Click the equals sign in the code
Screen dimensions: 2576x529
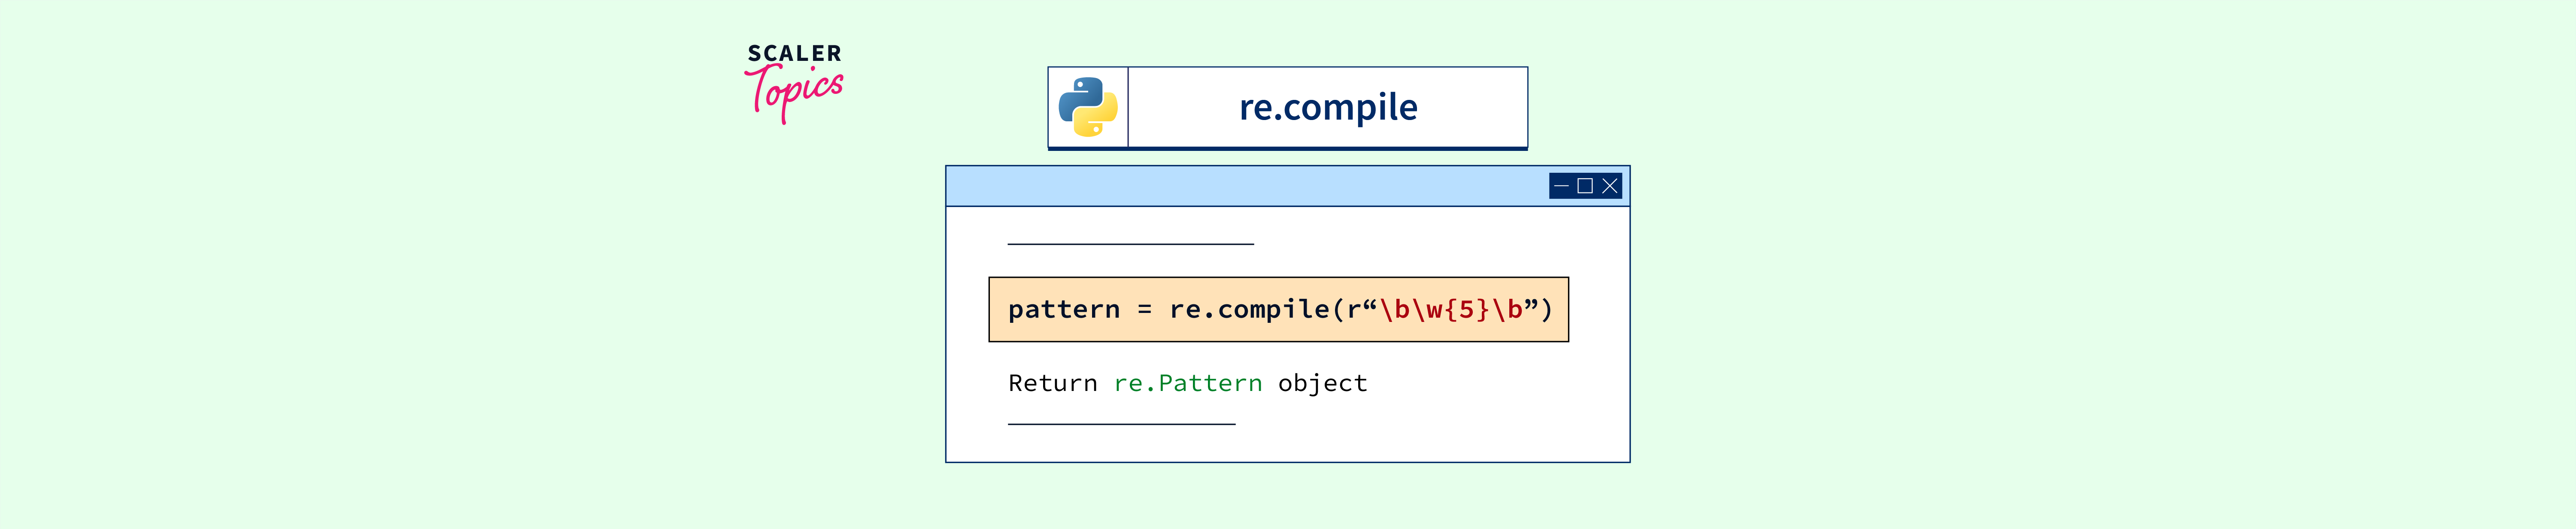tap(1144, 310)
